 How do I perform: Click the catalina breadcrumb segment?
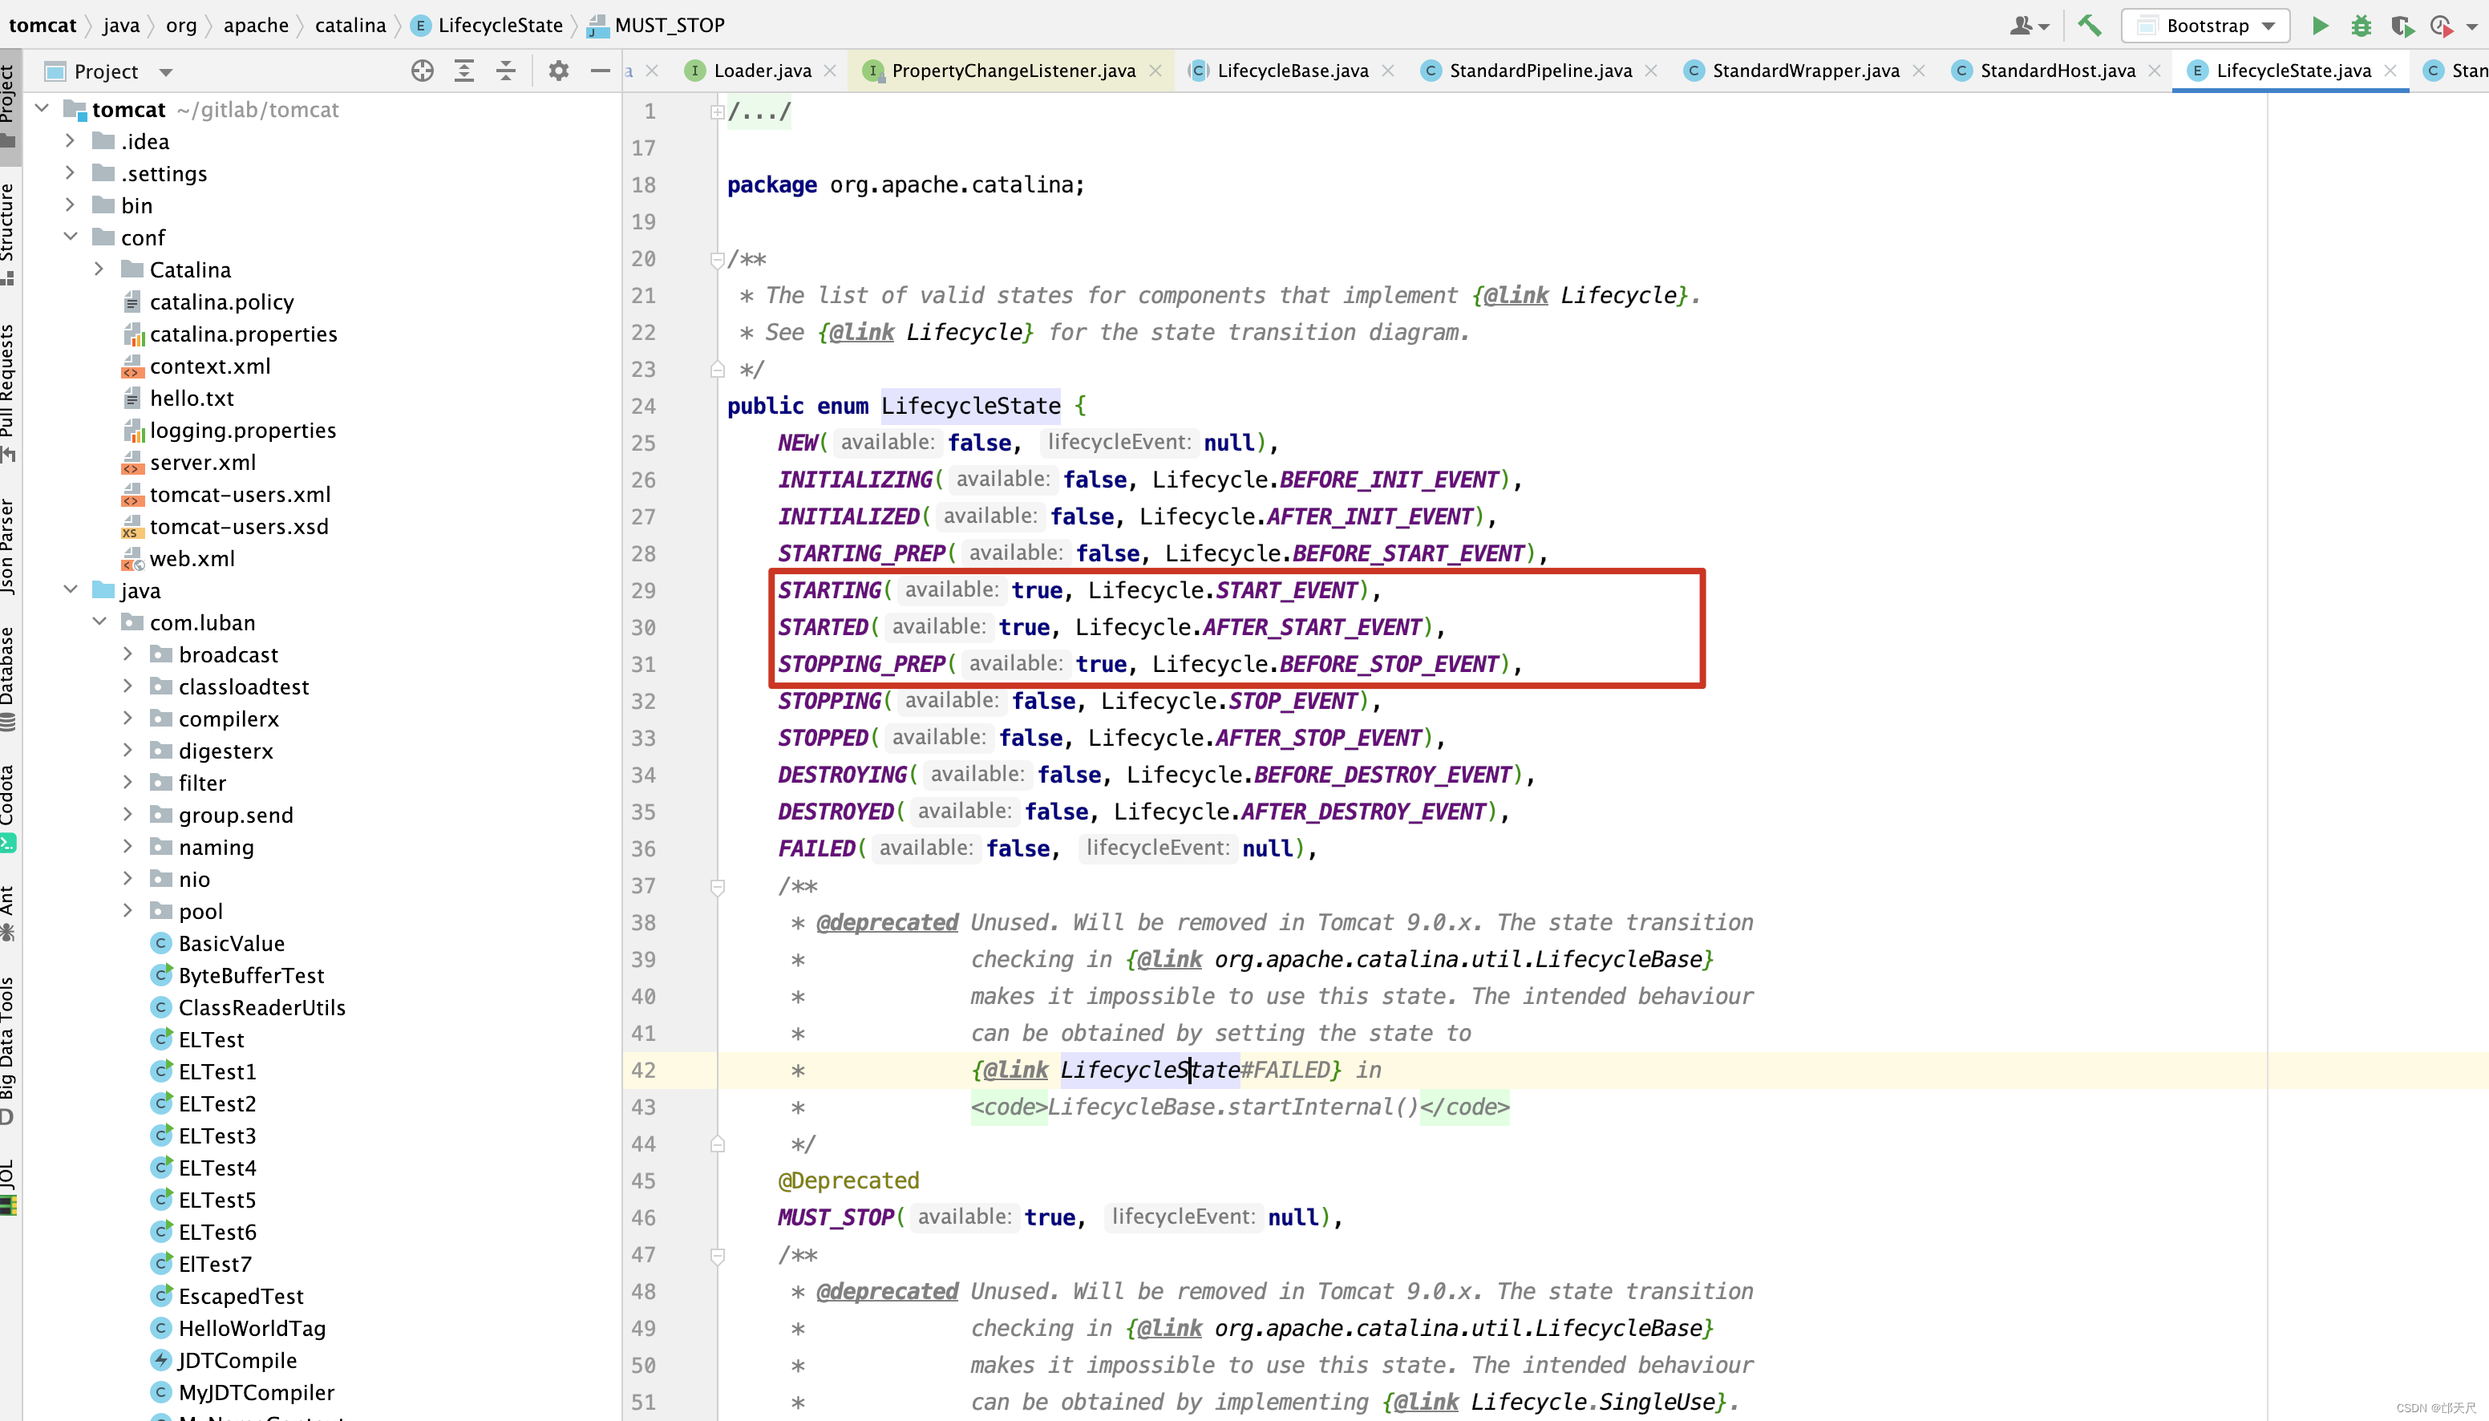[350, 26]
